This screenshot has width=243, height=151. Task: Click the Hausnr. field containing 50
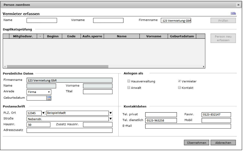click(38, 125)
